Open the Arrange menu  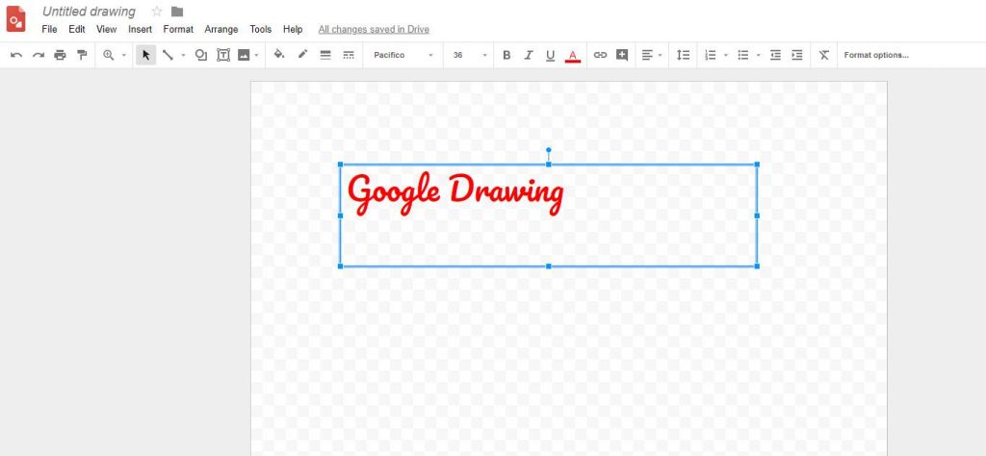(221, 29)
